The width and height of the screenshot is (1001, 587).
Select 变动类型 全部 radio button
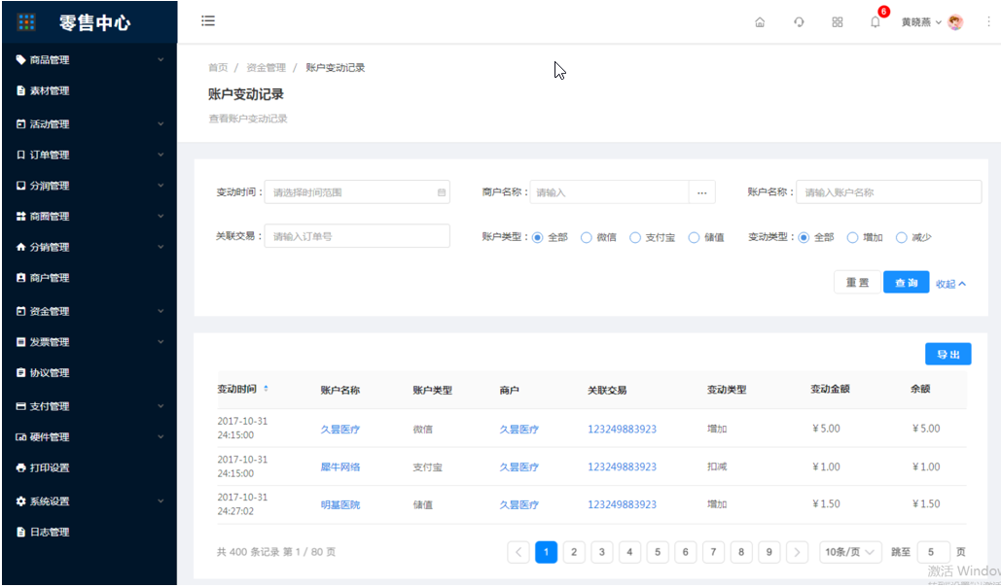click(x=804, y=237)
